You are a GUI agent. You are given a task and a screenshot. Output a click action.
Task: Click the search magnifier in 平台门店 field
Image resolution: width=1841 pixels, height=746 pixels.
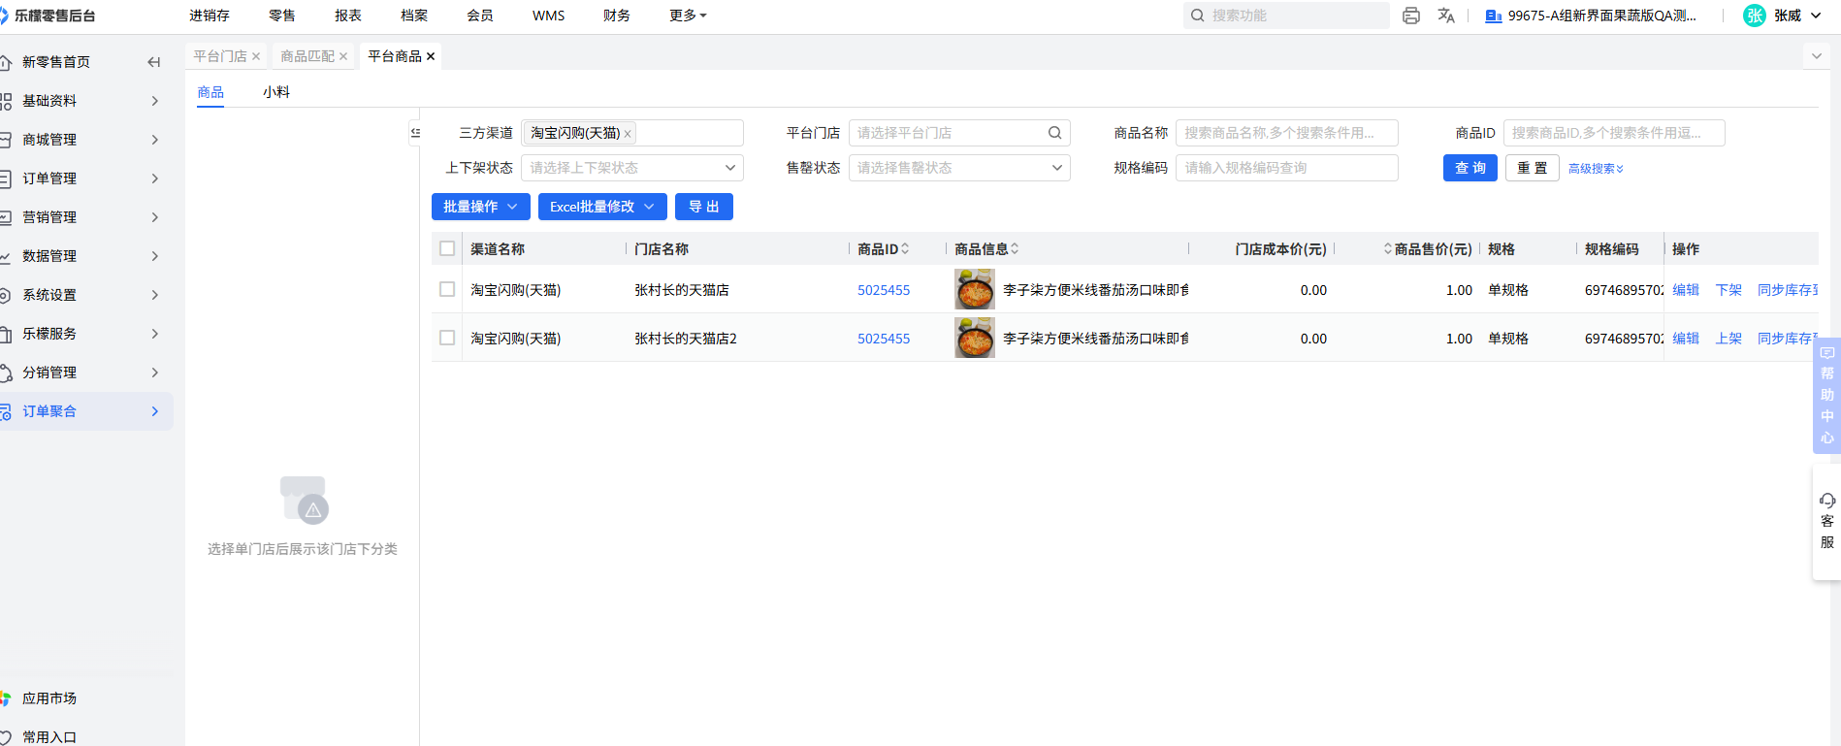1054,133
